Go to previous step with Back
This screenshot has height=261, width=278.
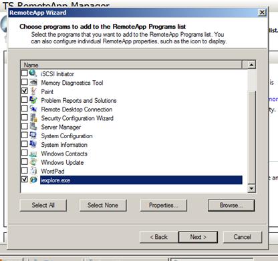tap(159, 237)
